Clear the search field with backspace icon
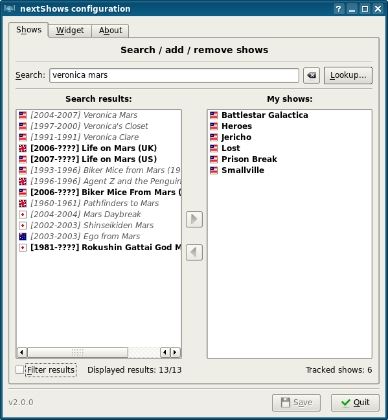 [311, 75]
